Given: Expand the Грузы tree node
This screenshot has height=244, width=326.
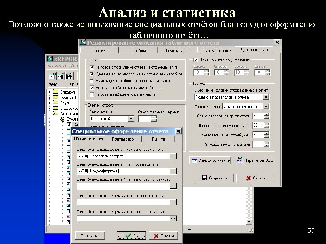Looking at the screenshot, I should [x=49, y=103].
